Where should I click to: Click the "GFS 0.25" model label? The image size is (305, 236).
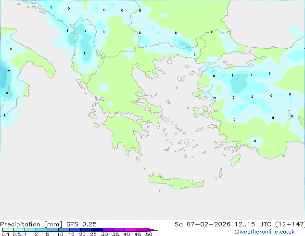click(81, 224)
